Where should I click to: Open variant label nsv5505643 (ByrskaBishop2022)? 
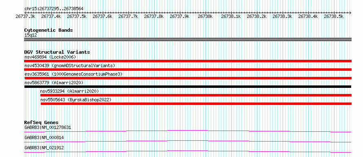(76, 100)
